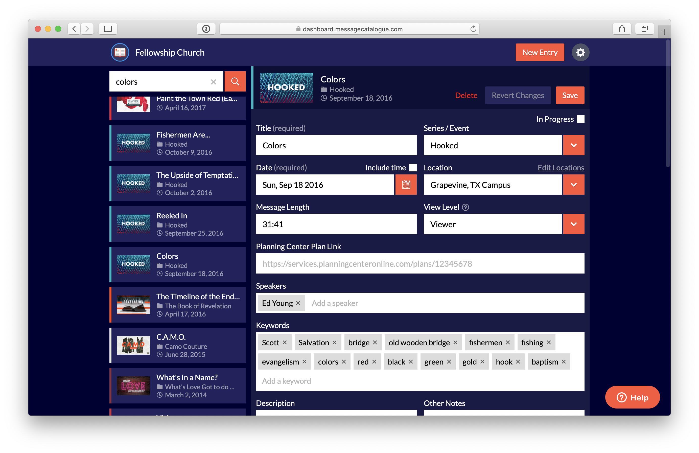This screenshot has height=453, width=699.
Task: Open the Edit Locations link
Action: [x=561, y=167]
